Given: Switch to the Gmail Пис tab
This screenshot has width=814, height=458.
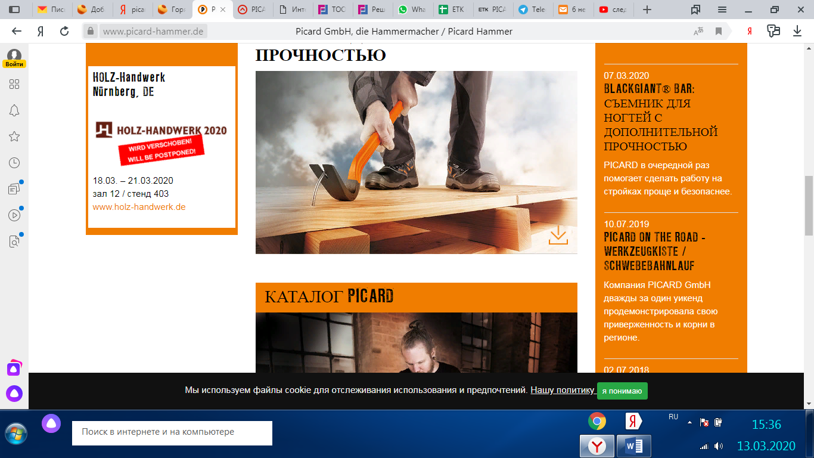Looking at the screenshot, I should click(51, 10).
